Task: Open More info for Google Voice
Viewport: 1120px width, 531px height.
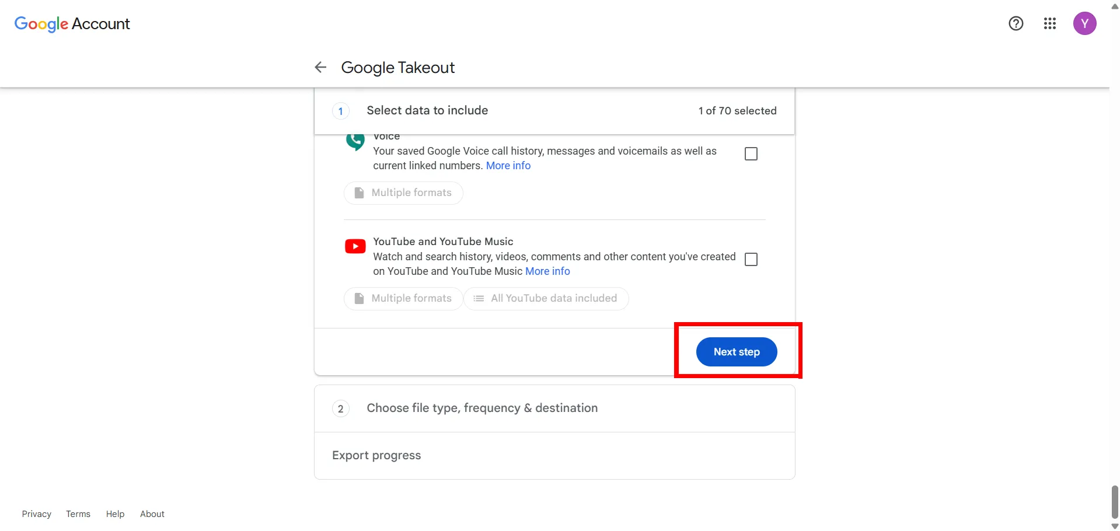Action: point(508,166)
